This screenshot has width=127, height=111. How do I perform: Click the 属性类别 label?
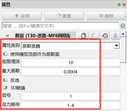(x=11, y=45)
